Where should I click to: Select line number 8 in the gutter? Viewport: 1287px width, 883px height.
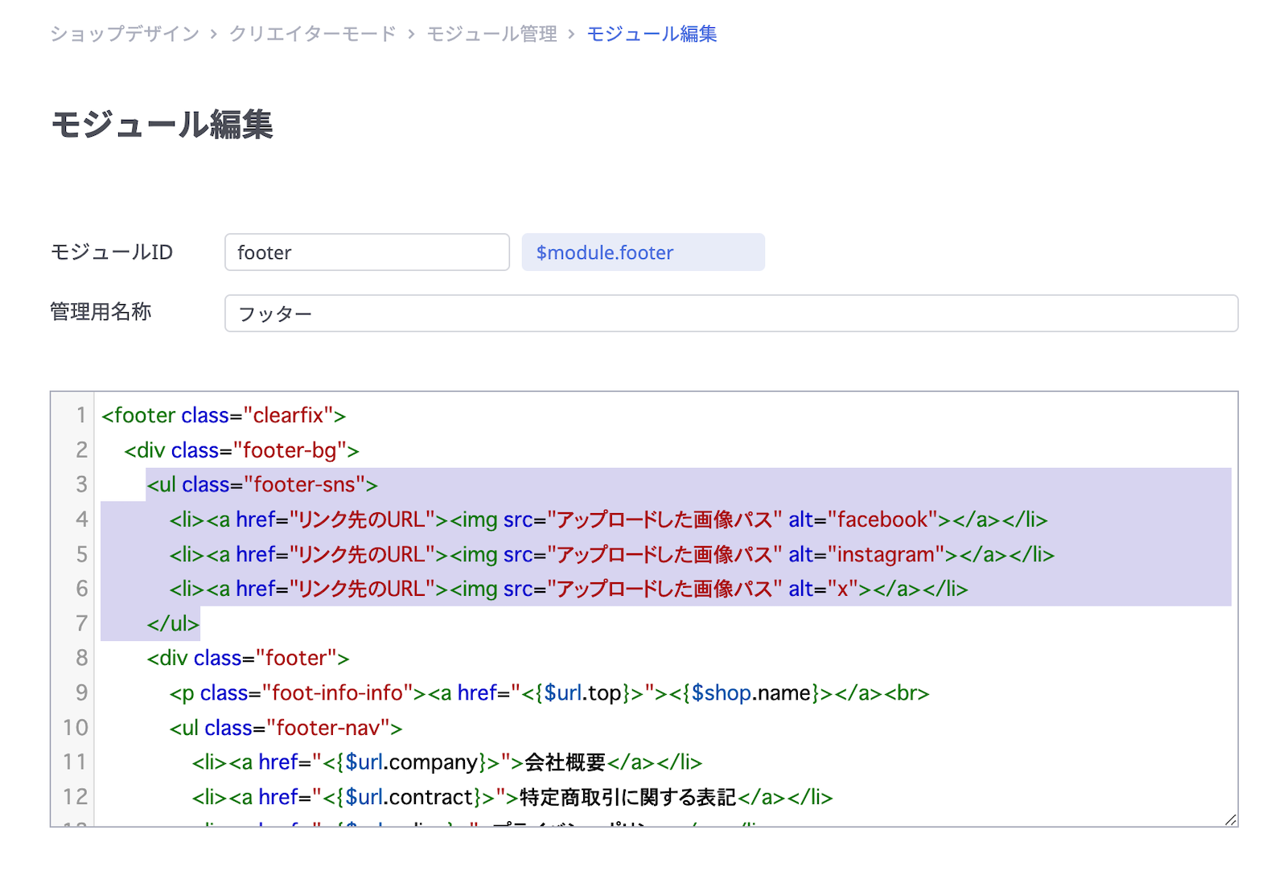pyautogui.click(x=81, y=658)
